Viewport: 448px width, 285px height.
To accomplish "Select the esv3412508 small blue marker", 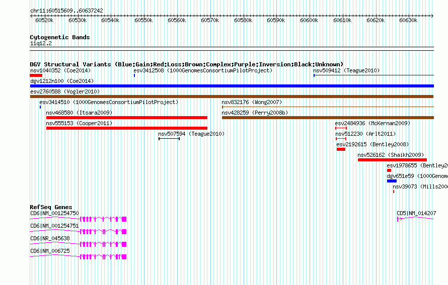I will [134, 75].
